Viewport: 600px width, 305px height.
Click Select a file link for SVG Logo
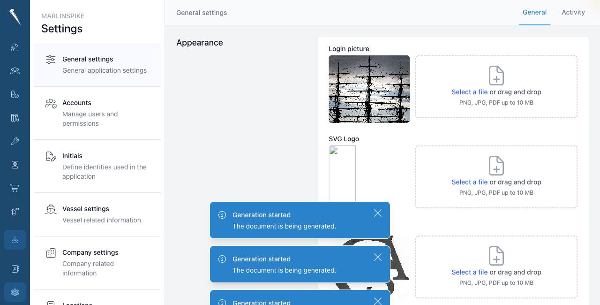point(470,182)
